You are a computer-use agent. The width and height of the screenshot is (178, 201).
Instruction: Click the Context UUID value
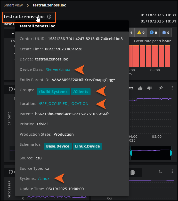click(x=85, y=39)
